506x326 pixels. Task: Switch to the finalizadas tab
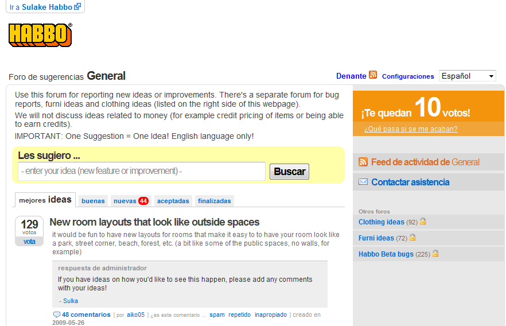[x=214, y=201]
